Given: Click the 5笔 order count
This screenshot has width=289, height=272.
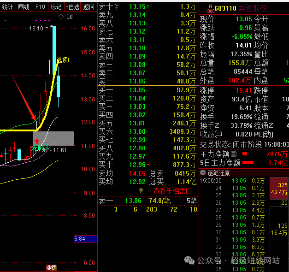Looking at the screenshot, I should [192, 201].
